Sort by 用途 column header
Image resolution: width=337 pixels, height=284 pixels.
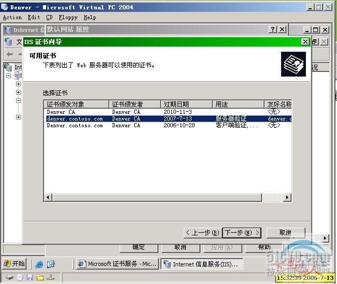(x=238, y=104)
